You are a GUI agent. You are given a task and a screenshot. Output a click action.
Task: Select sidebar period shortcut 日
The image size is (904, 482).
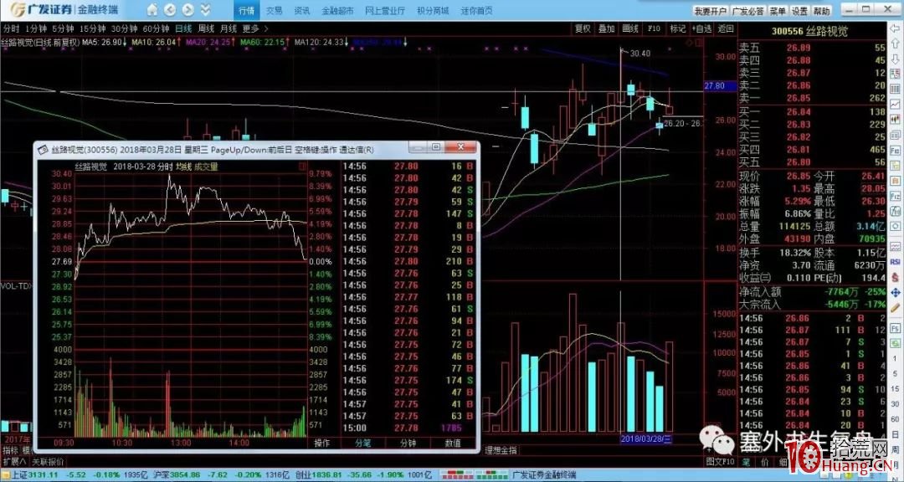click(896, 433)
